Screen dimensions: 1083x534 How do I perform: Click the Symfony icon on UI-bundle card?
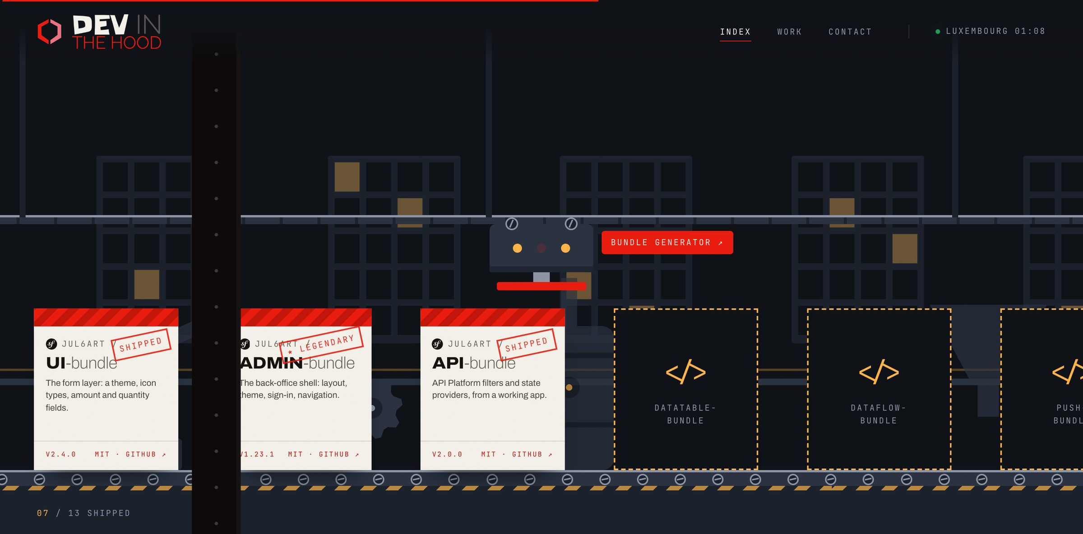[51, 344]
